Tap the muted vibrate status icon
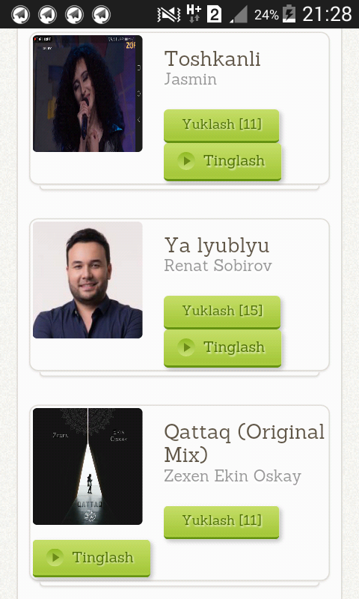This screenshot has height=599, width=359. tap(169, 14)
